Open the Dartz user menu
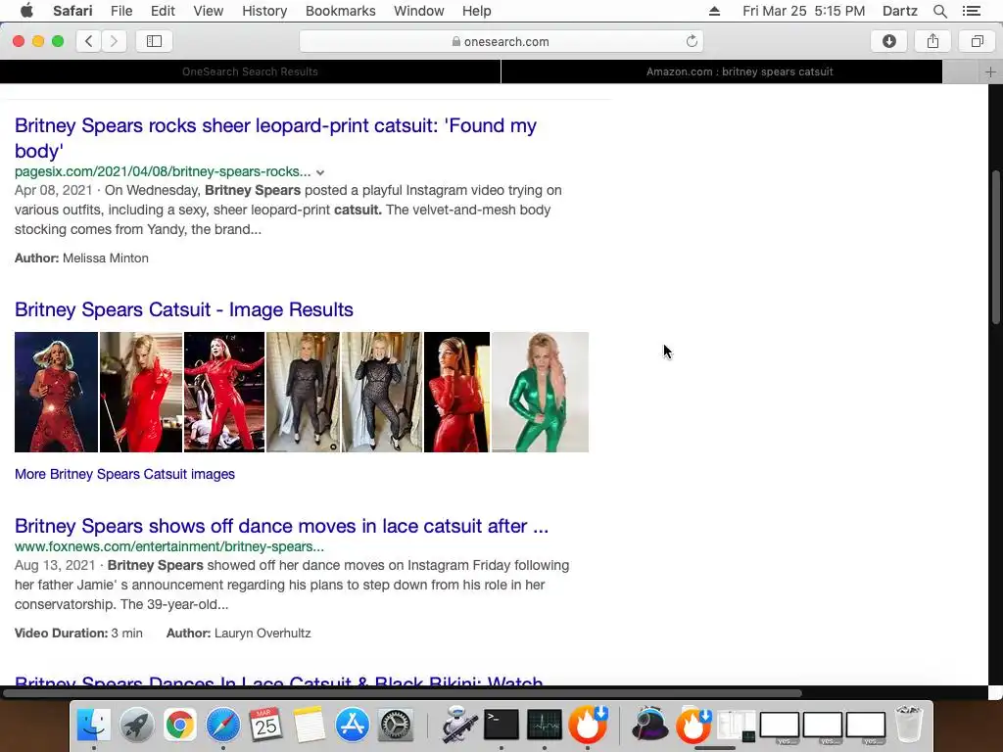Image resolution: width=1003 pixels, height=752 pixels. 899,11
